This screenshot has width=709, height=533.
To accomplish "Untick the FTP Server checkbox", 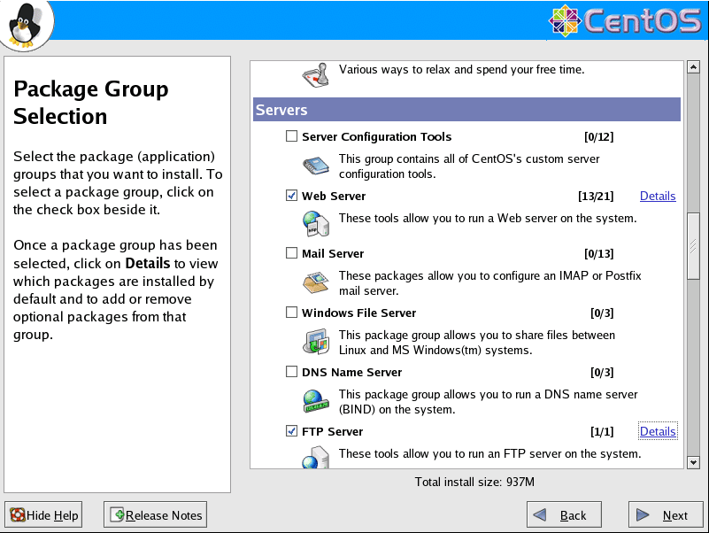I will [291, 431].
